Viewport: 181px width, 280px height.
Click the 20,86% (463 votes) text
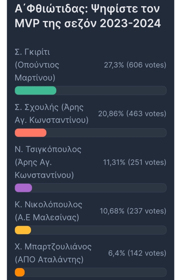(132, 113)
